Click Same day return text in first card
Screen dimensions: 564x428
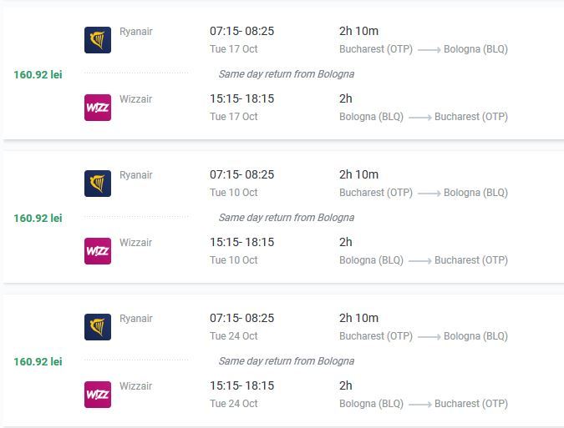287,74
